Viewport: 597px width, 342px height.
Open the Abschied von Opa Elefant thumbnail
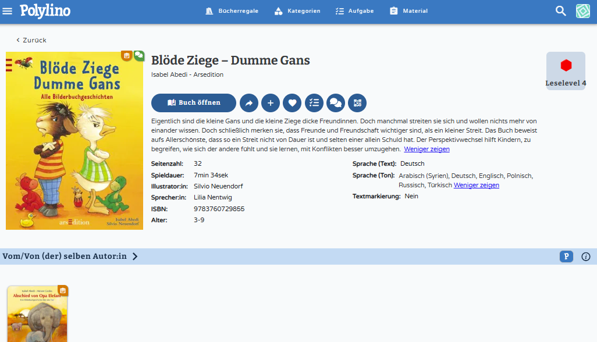pyautogui.click(x=37, y=313)
